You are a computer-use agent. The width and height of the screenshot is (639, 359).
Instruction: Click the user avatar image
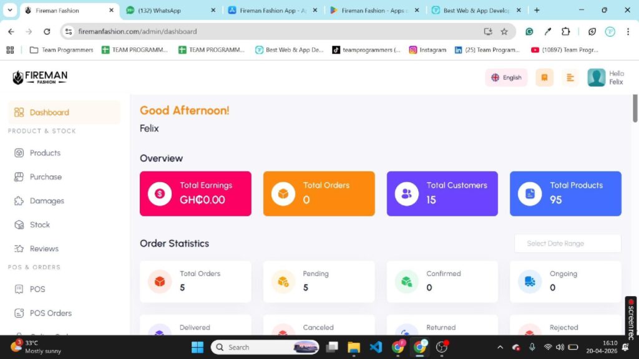point(596,77)
